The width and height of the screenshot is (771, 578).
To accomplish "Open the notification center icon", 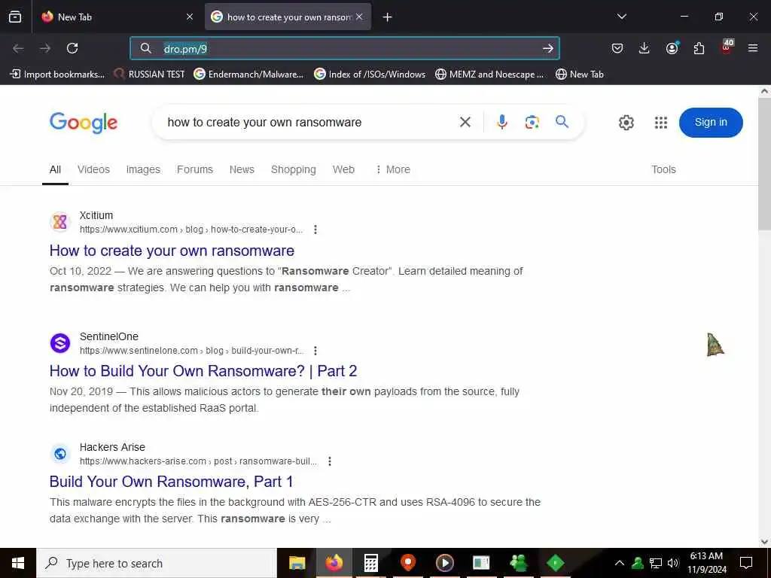I will coord(746,563).
